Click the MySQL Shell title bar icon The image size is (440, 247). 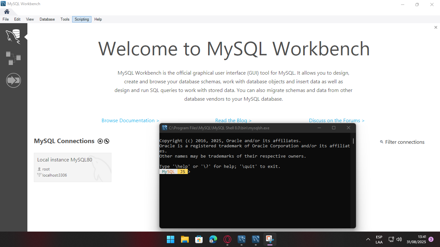click(x=165, y=128)
